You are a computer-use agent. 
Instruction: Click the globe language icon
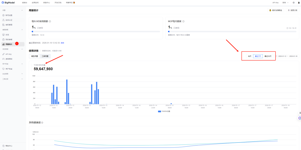(x=293, y=3)
